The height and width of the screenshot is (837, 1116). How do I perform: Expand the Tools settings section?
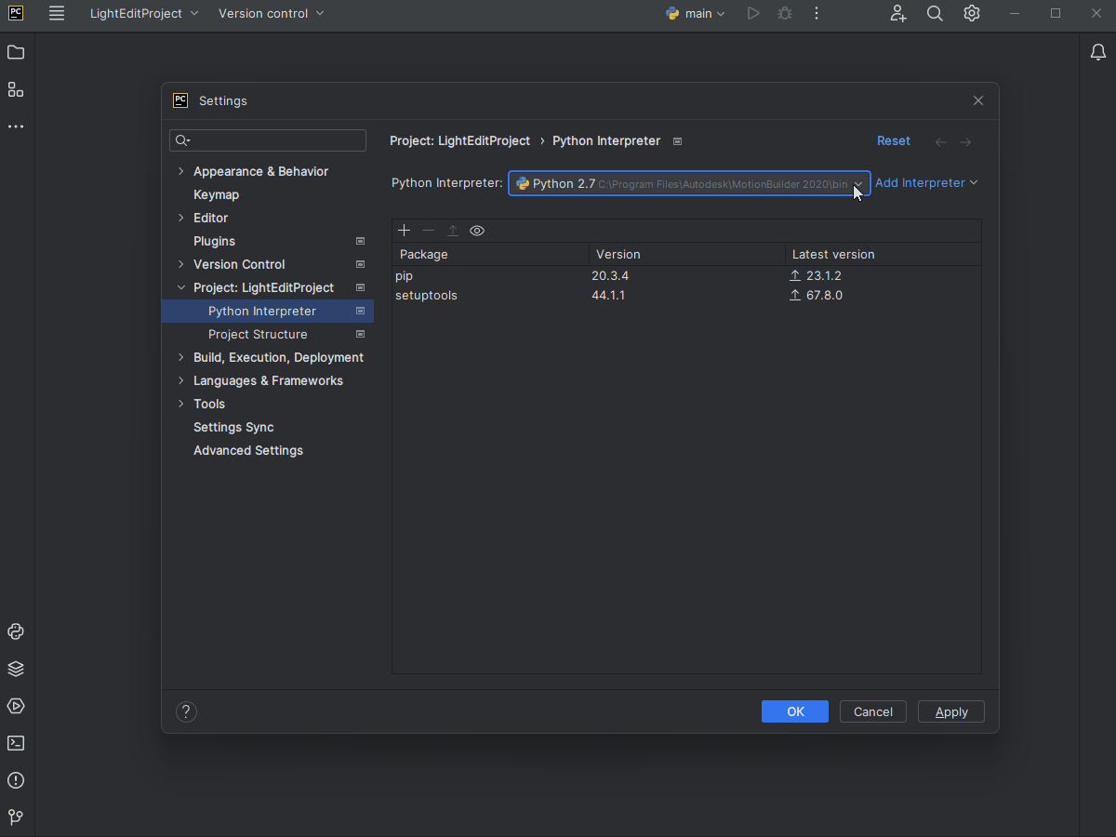[181, 404]
